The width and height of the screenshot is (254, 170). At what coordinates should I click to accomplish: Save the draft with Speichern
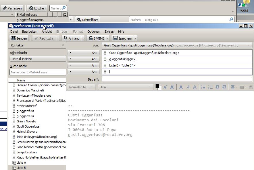pyautogui.click(x=123, y=38)
